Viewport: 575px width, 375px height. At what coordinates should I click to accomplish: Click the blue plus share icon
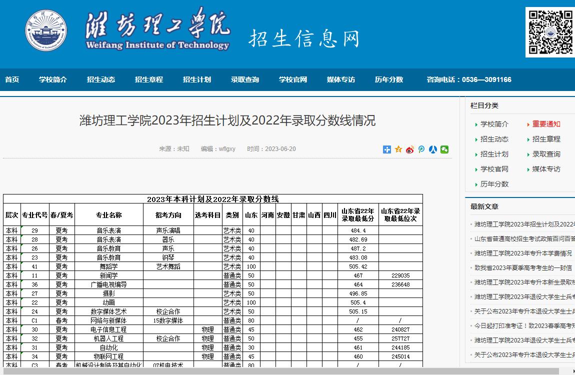pyautogui.click(x=387, y=149)
